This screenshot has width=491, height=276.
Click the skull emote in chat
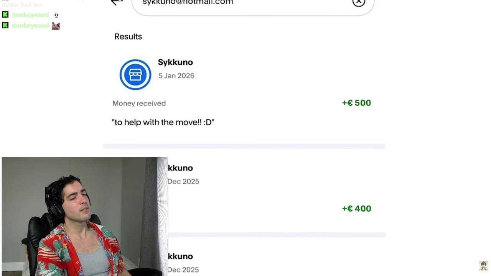pyautogui.click(x=56, y=15)
